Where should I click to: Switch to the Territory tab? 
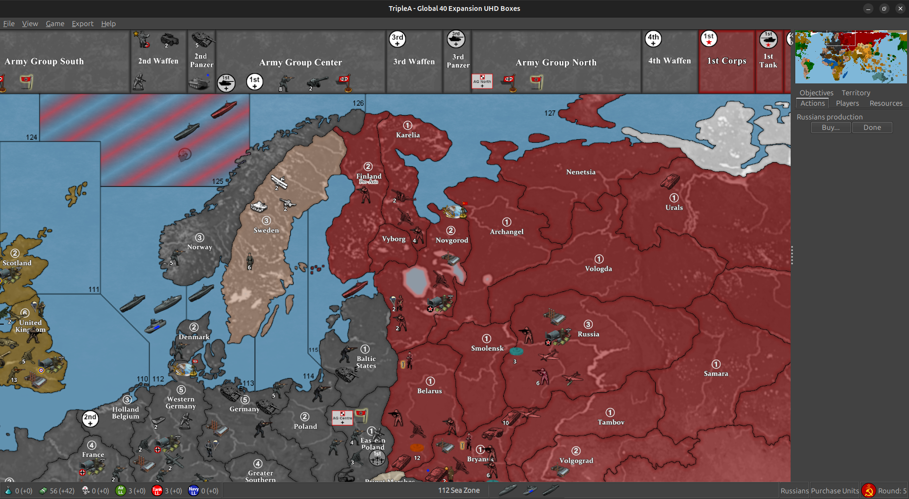[x=856, y=93]
